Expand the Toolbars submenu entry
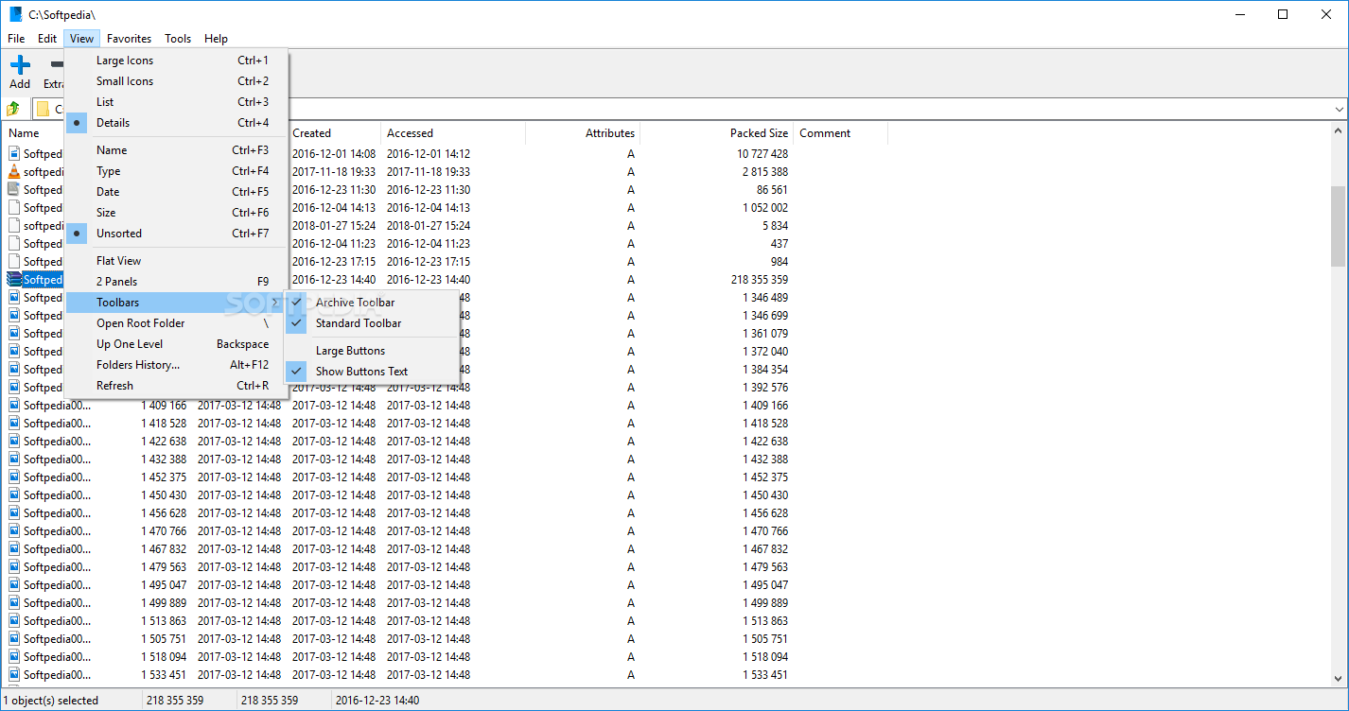Screen dimensions: 1349x711 point(176,303)
